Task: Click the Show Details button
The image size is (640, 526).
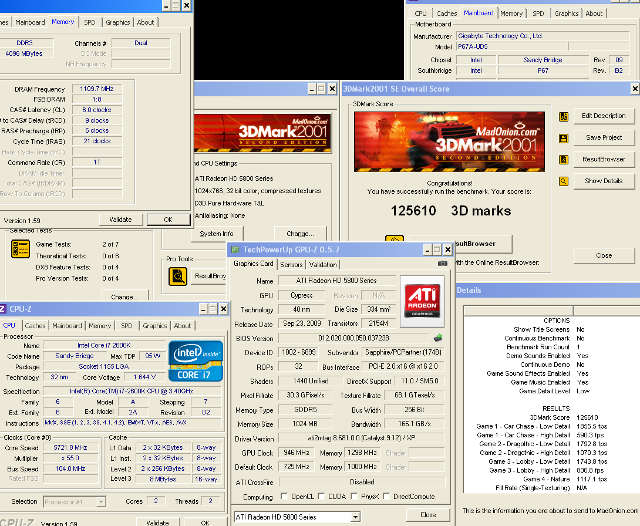Action: click(x=604, y=181)
